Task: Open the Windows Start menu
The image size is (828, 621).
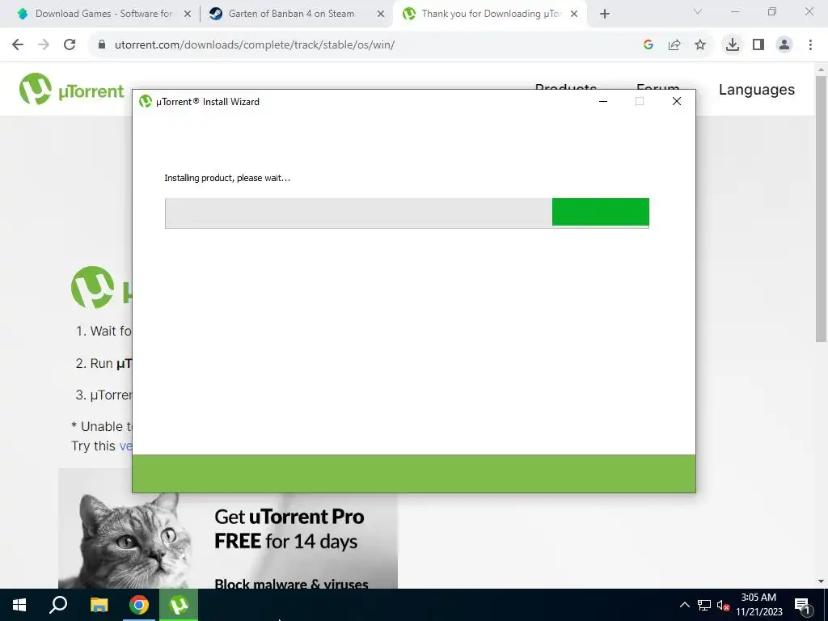Action: tap(19, 605)
